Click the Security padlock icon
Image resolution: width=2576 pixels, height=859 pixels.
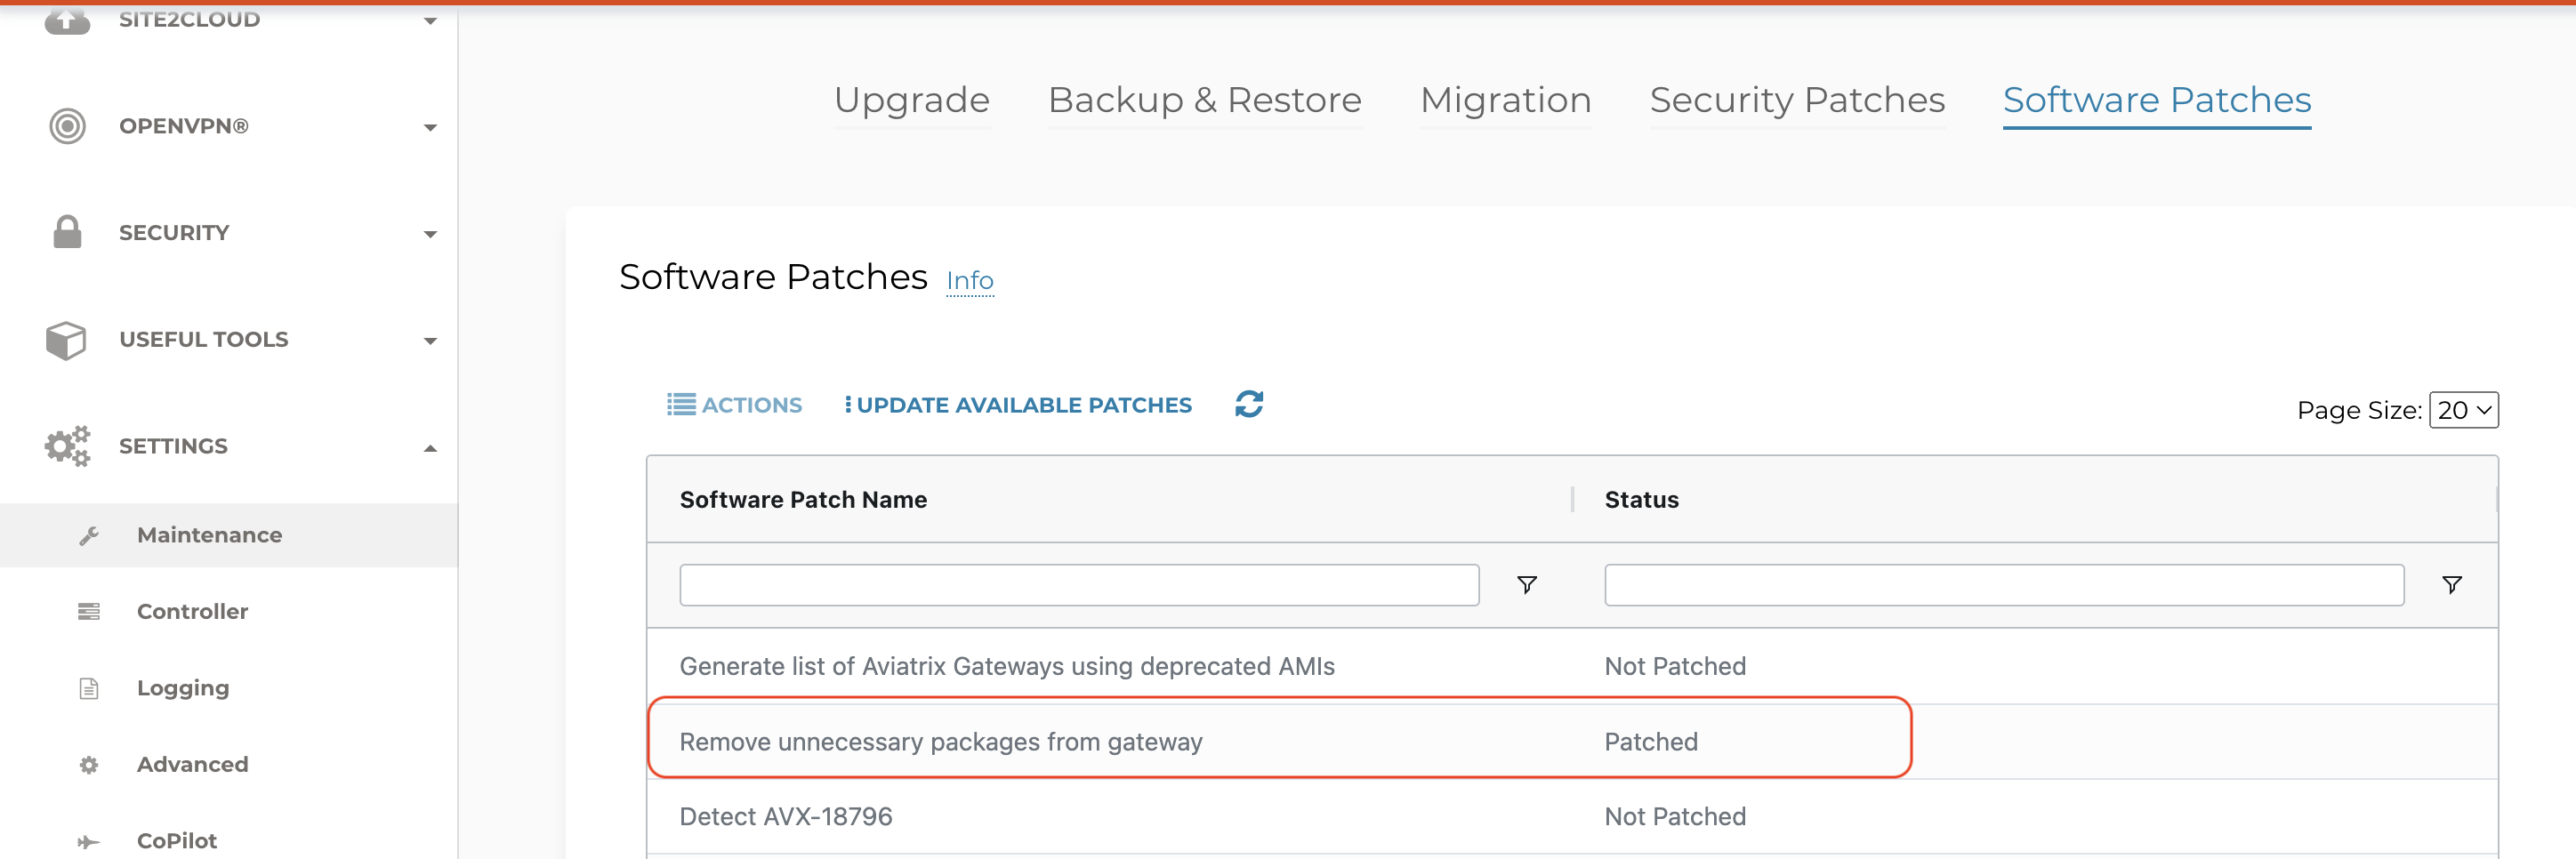67,232
